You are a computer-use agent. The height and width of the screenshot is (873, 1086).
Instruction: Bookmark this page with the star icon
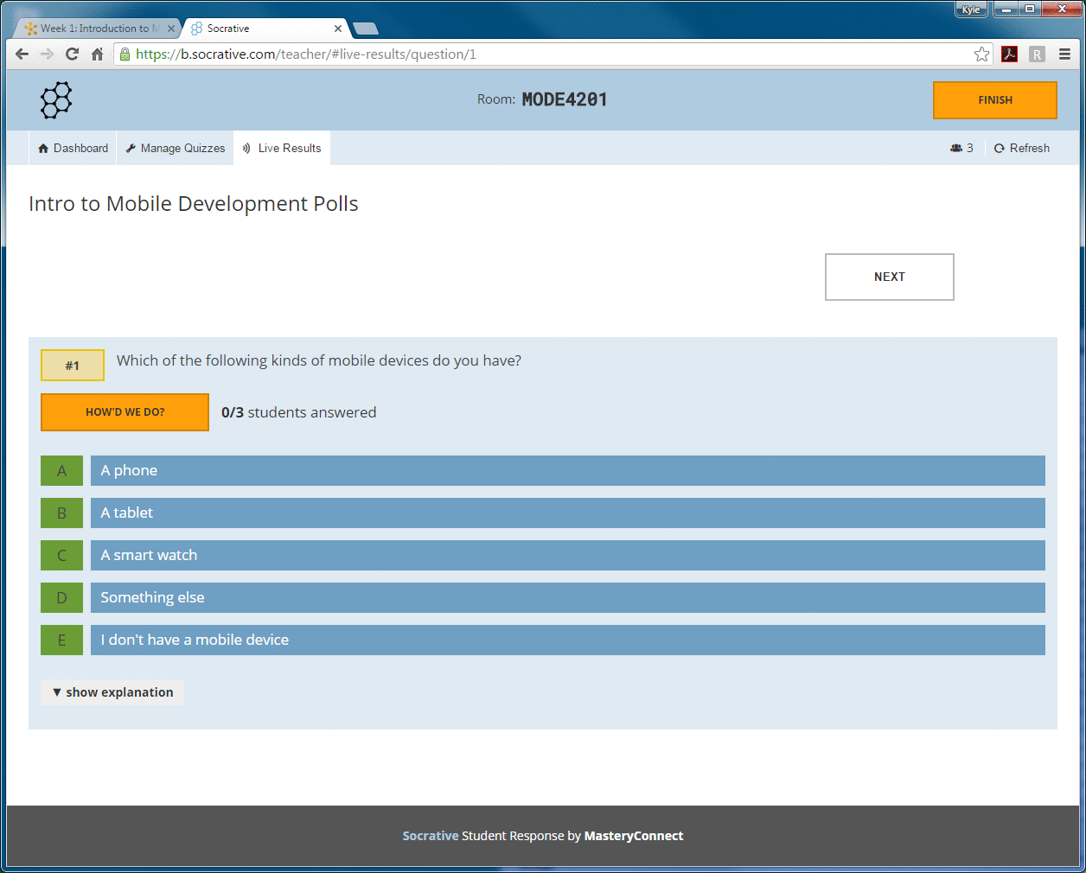point(981,54)
